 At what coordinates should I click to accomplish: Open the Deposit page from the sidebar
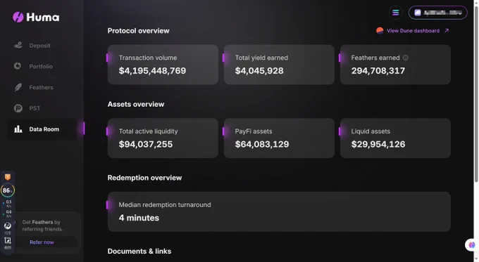(39, 46)
